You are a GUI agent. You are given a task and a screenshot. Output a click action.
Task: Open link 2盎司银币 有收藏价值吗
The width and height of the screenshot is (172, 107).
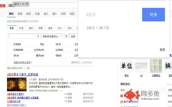[23, 98]
